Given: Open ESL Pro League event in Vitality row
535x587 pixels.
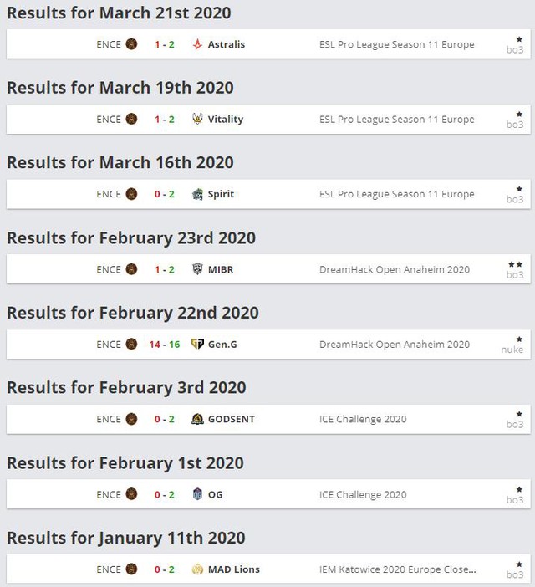Looking at the screenshot, I should [396, 119].
